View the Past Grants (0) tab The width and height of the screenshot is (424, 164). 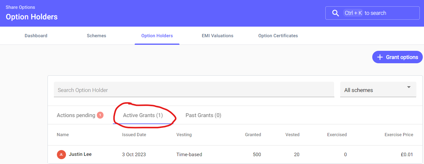point(203,115)
